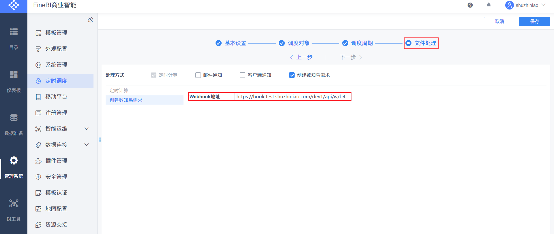Open the 目录 directory icon

[14, 32]
